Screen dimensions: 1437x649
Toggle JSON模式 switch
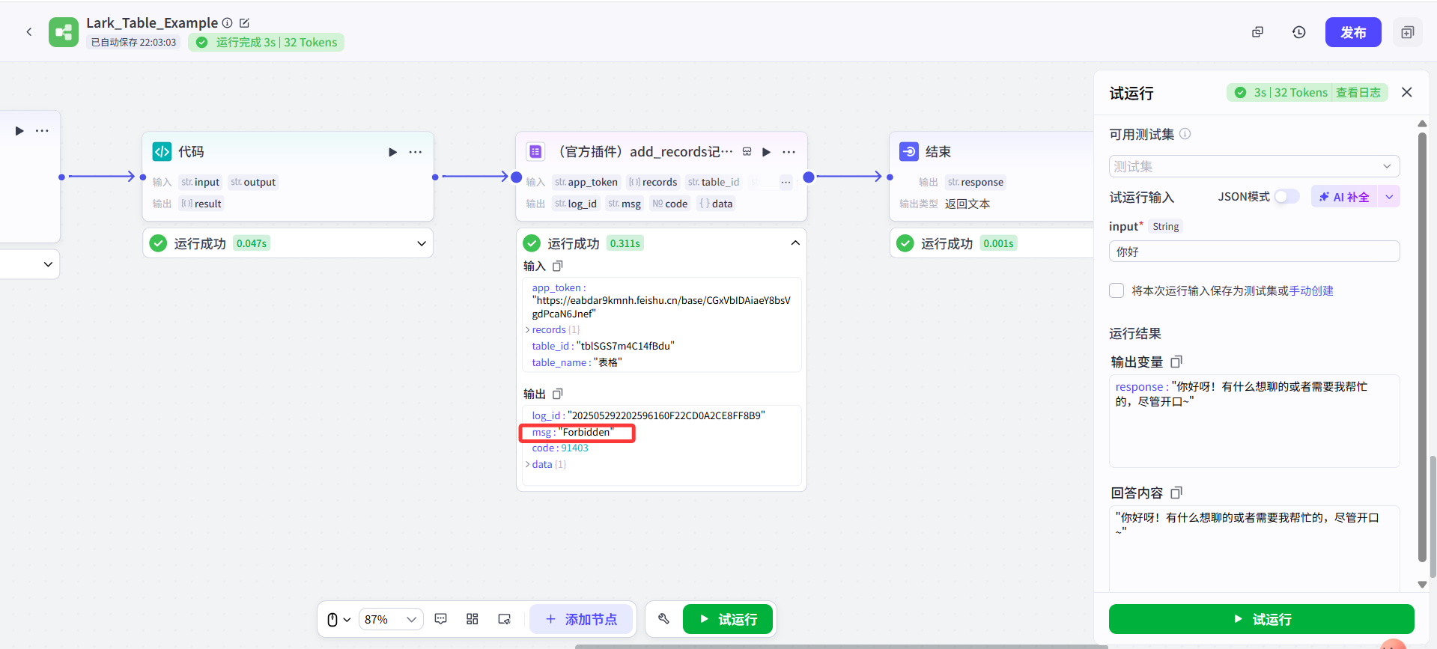click(1287, 197)
